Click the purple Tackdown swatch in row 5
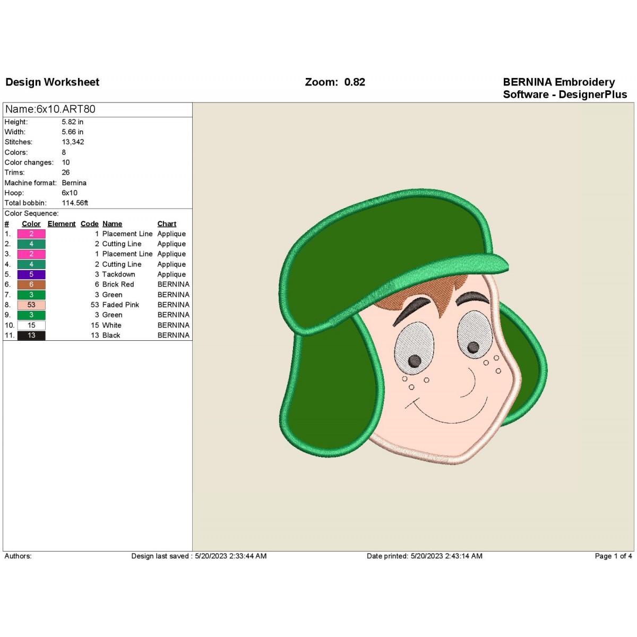This screenshot has width=637, height=637. [31, 274]
